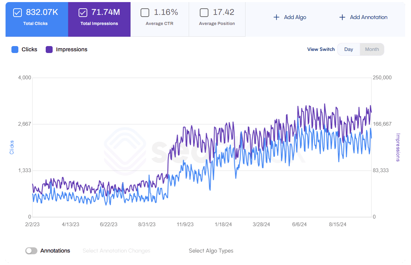Click the vertical Clicks axis title
Viewport: 411px width, 265px height.
coord(11,147)
